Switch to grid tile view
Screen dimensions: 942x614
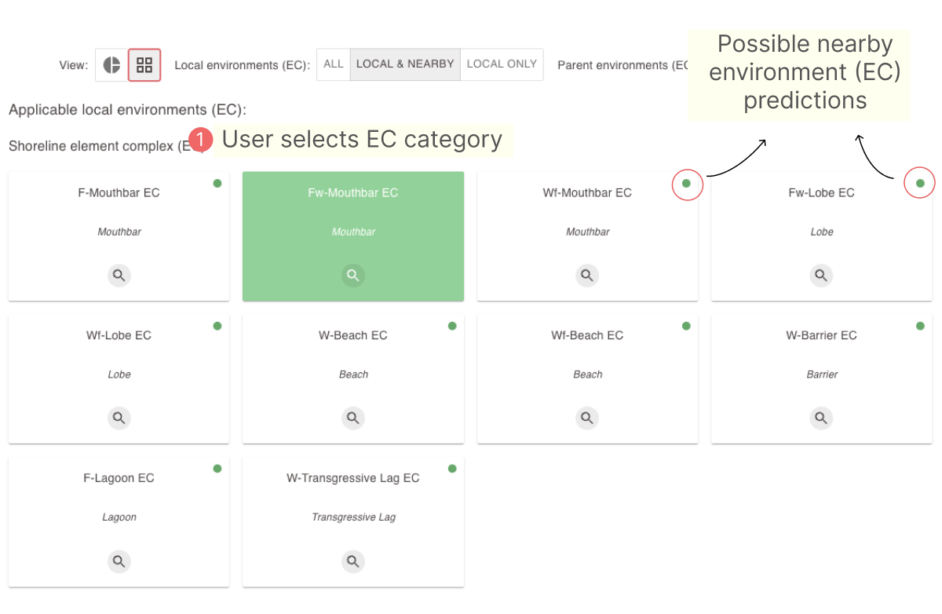(144, 64)
